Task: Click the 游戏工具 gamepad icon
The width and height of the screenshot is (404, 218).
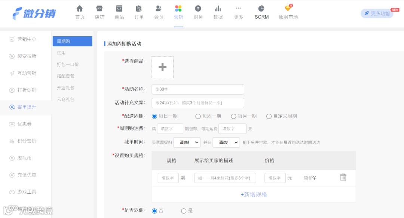Action: [12, 192]
